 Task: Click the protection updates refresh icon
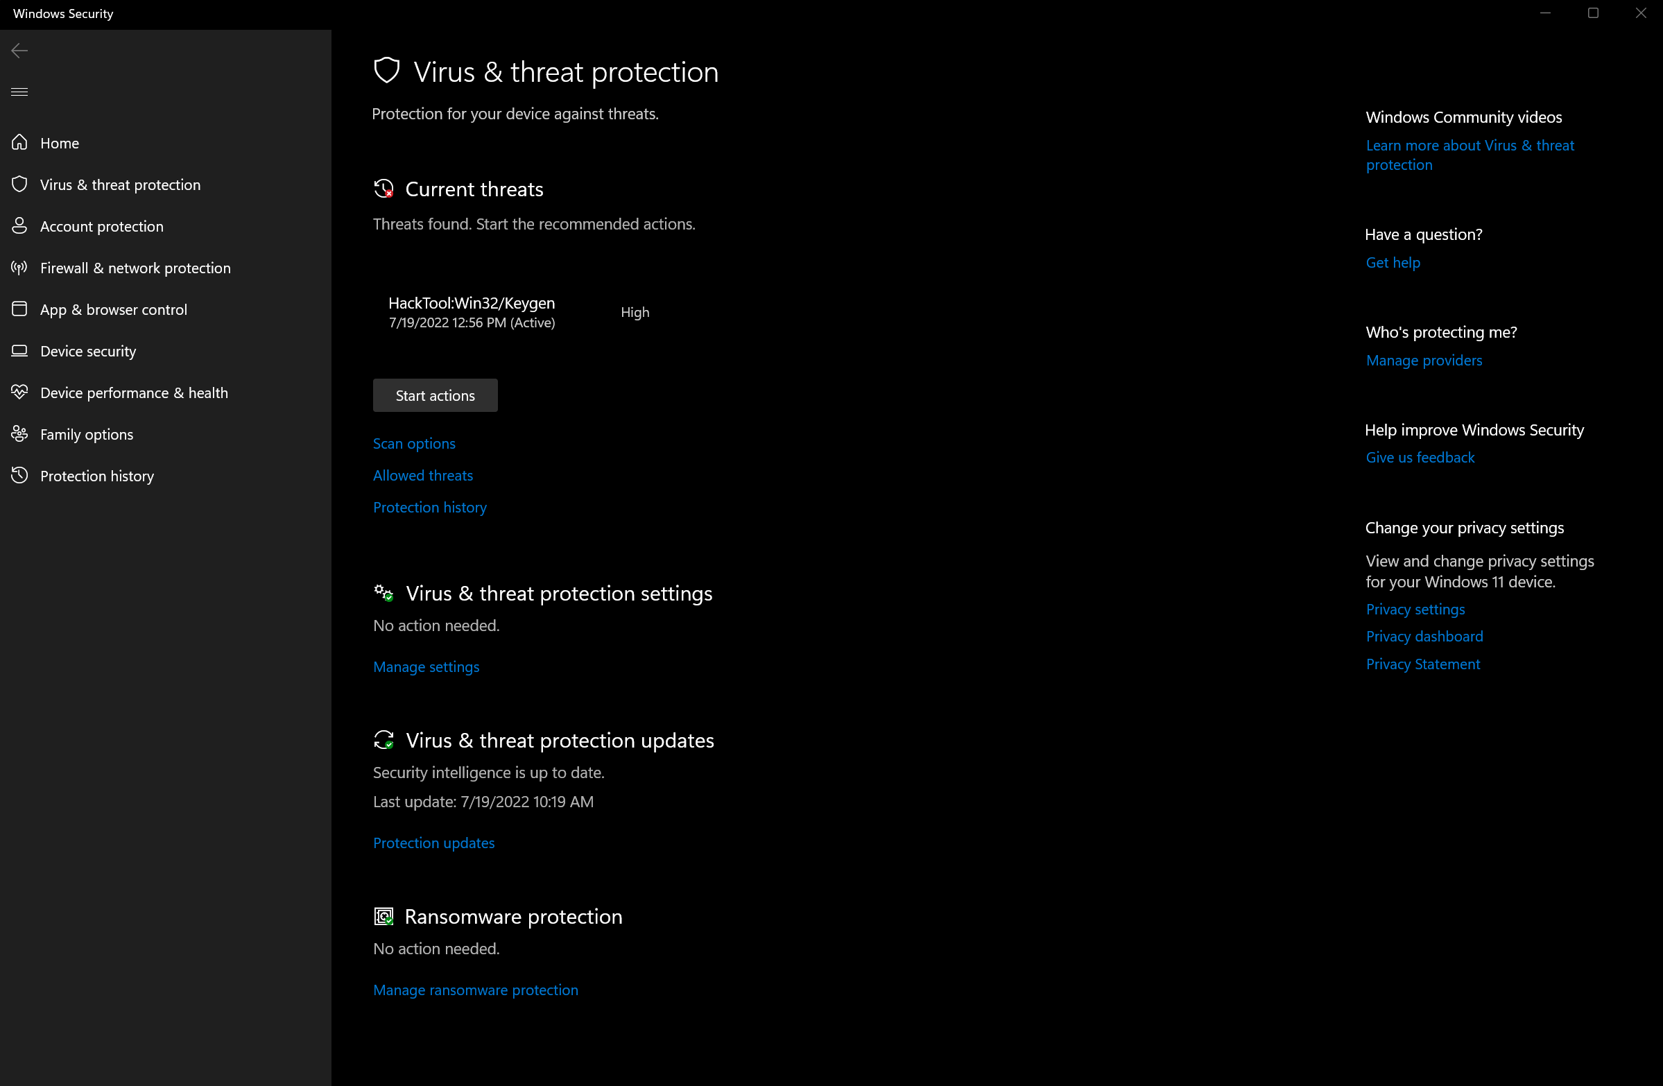[384, 740]
